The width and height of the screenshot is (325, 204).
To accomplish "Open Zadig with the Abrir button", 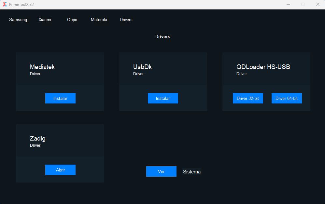I will coord(60,170).
